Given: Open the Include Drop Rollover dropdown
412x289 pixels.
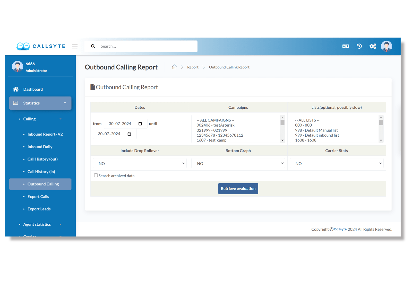Looking at the screenshot, I should click(x=140, y=163).
